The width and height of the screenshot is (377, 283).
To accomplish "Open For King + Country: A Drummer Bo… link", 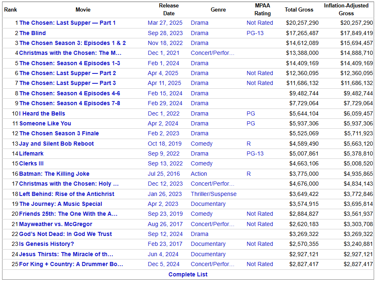I will pos(71,264).
